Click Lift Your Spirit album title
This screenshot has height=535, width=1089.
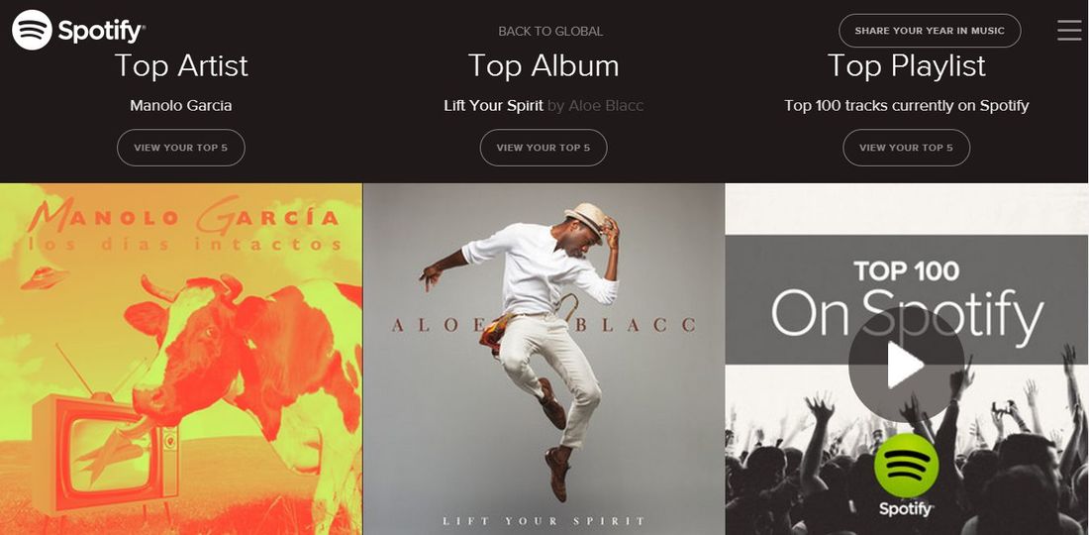click(x=493, y=106)
